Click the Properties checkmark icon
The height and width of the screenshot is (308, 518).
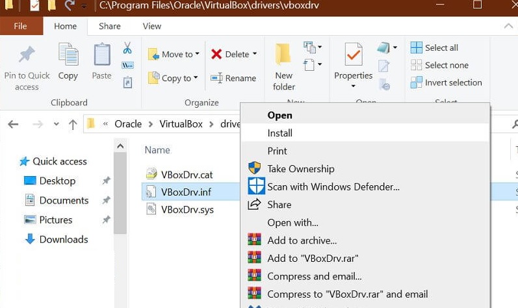tap(353, 54)
